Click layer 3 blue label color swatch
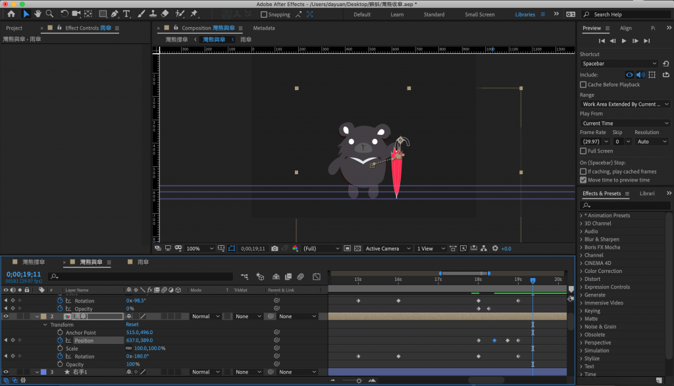 tap(43, 372)
